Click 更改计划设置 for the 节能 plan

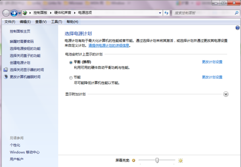coord(212,77)
